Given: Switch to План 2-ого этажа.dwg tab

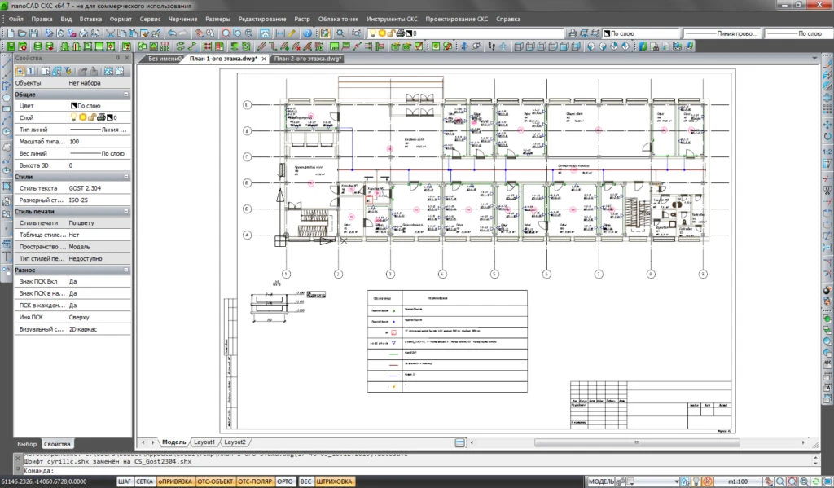Looking at the screenshot, I should (307, 59).
